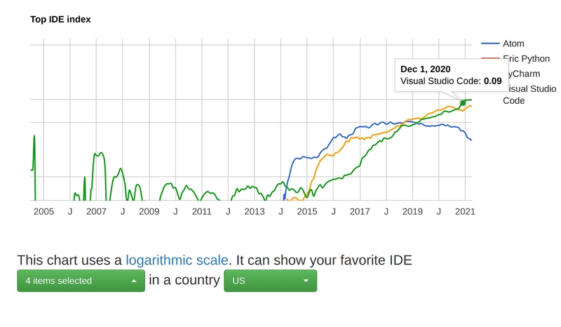Click the PyCharm legend label
The width and height of the screenshot is (561, 327).
click(523, 74)
